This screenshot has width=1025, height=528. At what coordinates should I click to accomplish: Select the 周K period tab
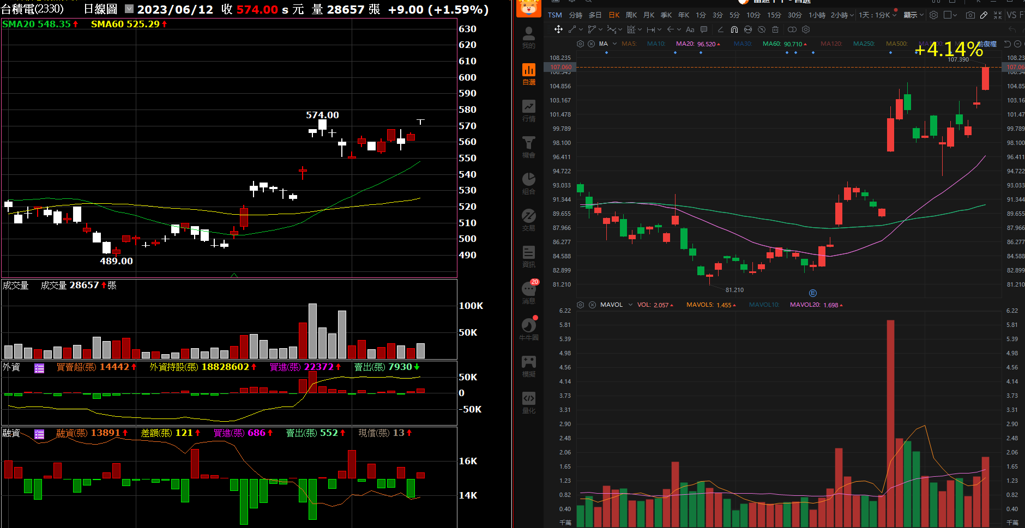pos(631,15)
